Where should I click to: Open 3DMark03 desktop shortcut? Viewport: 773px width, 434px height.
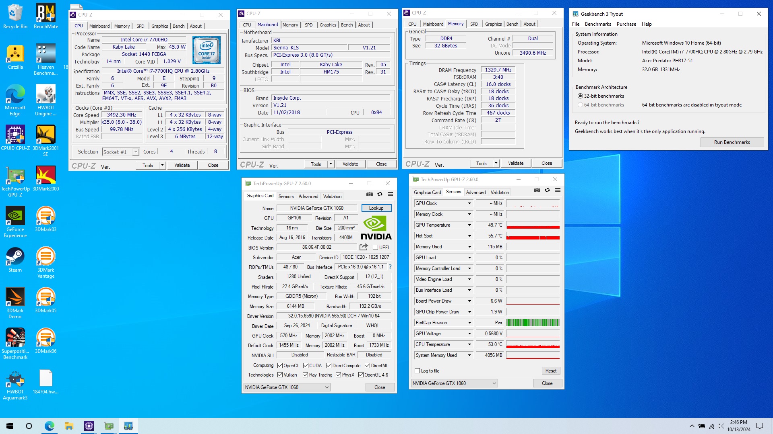46,219
